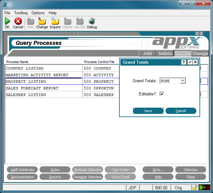The width and height of the screenshot is (213, 193).
Task: Open the Toolbox menu
Action: pos(21,13)
